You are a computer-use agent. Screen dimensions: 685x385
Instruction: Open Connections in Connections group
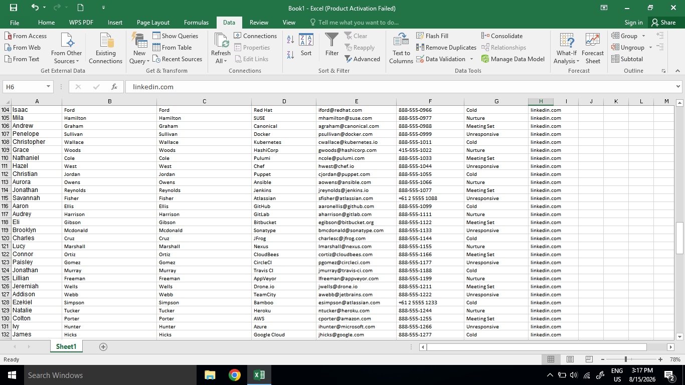coord(255,36)
